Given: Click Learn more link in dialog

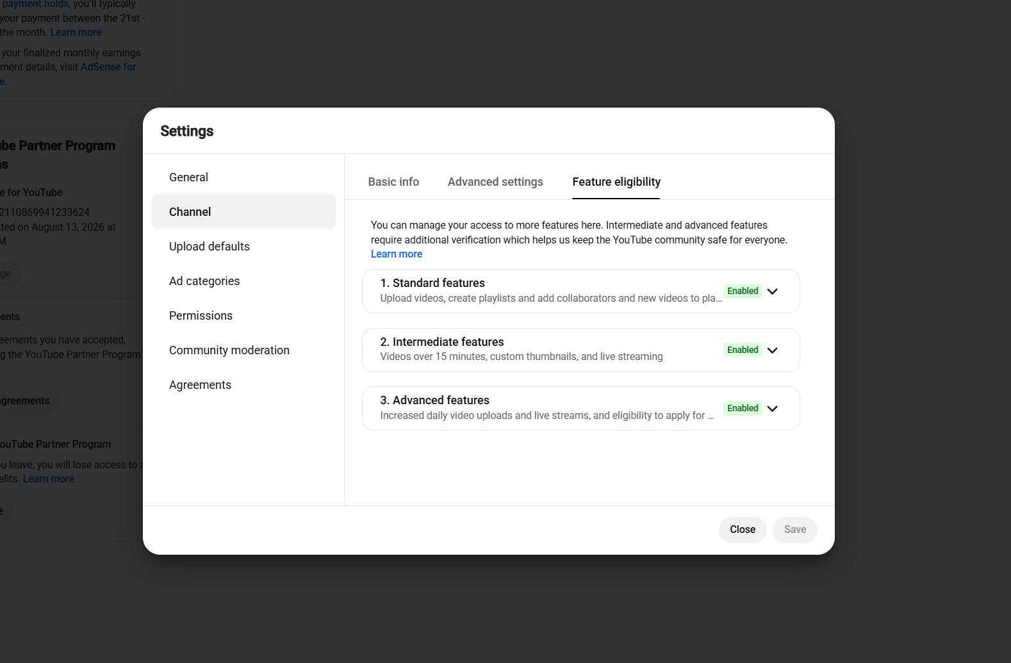Looking at the screenshot, I should [397, 254].
